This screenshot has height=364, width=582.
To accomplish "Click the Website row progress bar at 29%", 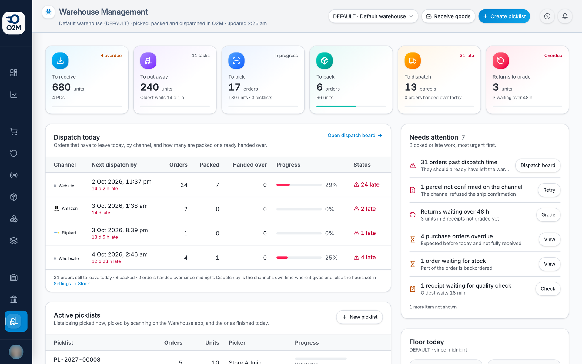I will (x=299, y=185).
